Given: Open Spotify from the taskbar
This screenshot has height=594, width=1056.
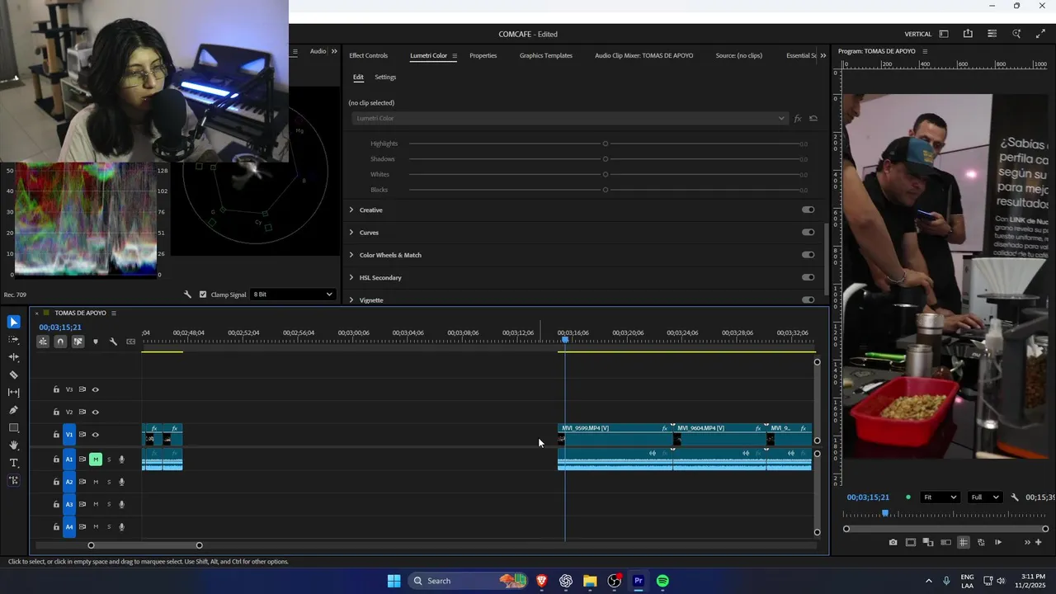Looking at the screenshot, I should point(662,581).
